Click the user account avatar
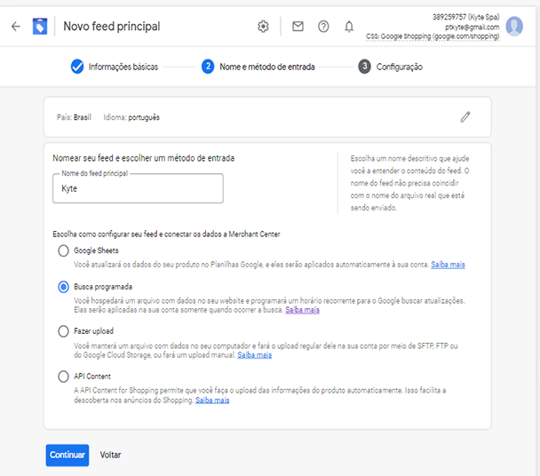This screenshot has width=540, height=476. tap(514, 27)
